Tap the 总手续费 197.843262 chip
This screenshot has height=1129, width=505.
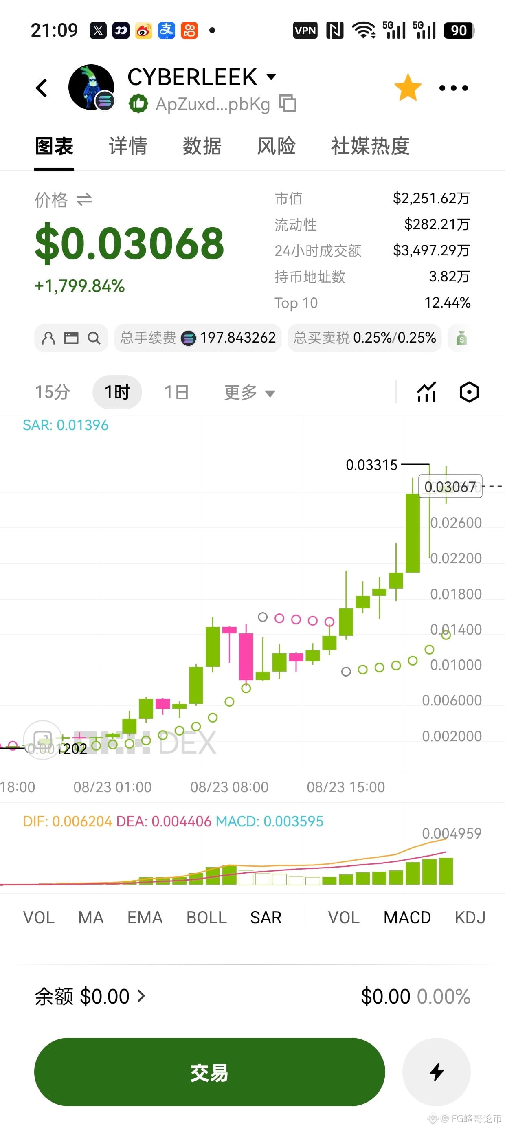point(198,338)
